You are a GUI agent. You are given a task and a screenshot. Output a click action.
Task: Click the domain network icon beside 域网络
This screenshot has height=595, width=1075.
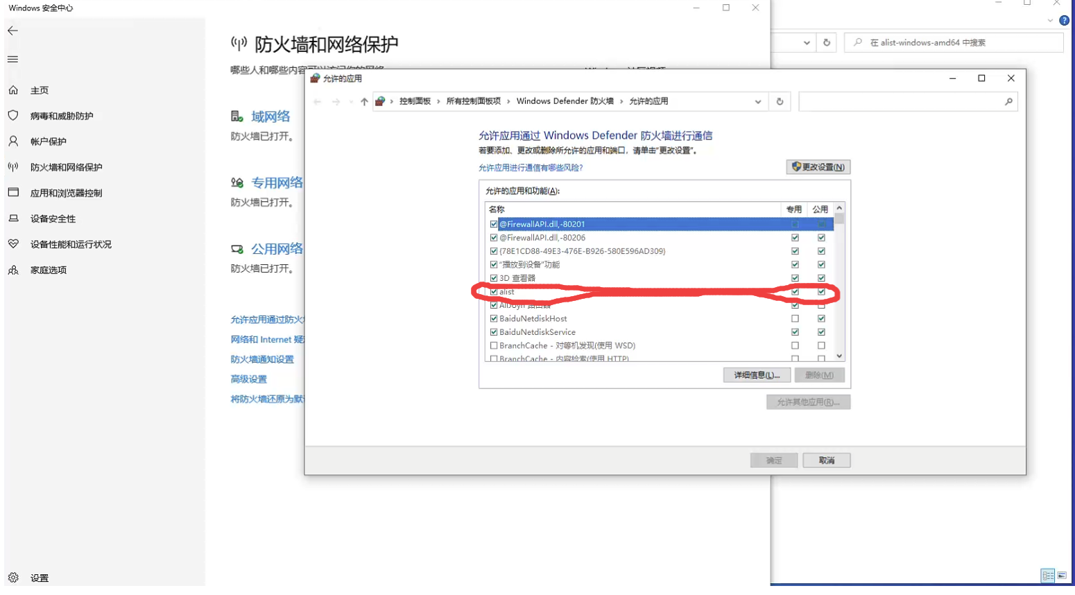point(237,117)
